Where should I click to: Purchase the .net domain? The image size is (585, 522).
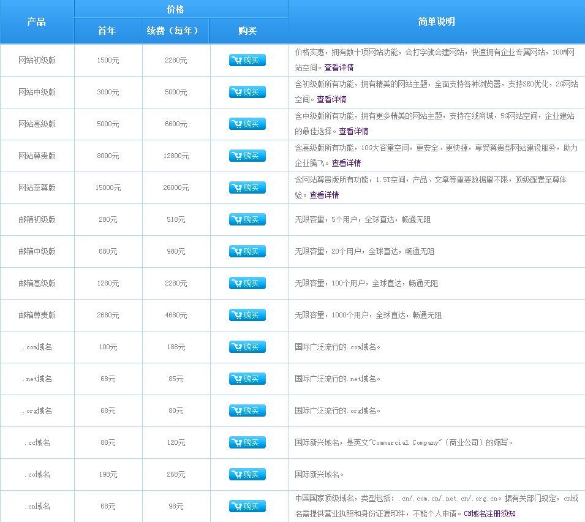coord(247,379)
